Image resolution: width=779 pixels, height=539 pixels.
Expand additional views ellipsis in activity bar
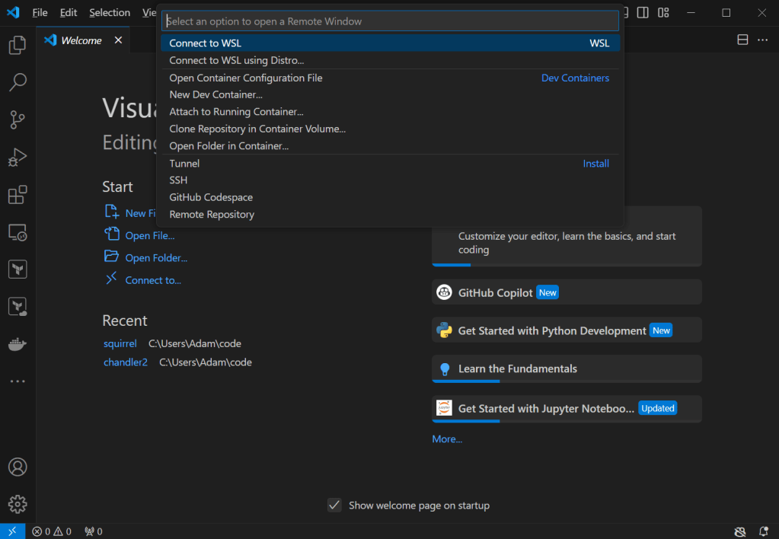18,381
